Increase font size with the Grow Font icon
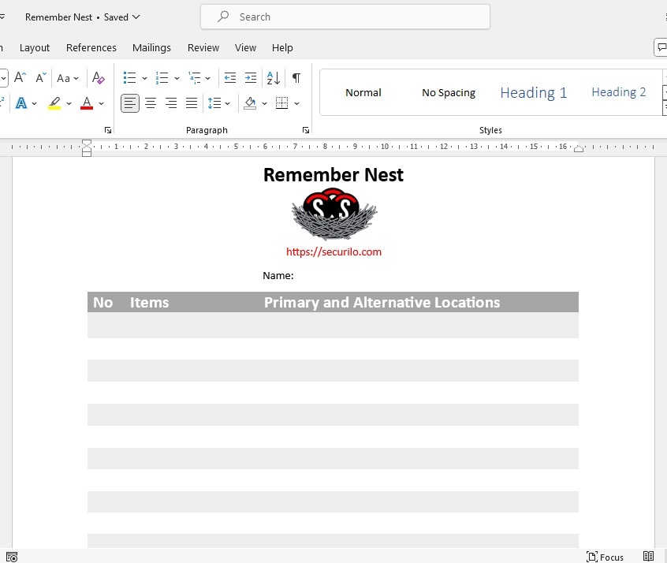 [x=20, y=78]
